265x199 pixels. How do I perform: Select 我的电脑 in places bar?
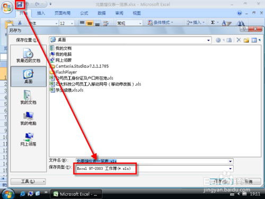28,118
